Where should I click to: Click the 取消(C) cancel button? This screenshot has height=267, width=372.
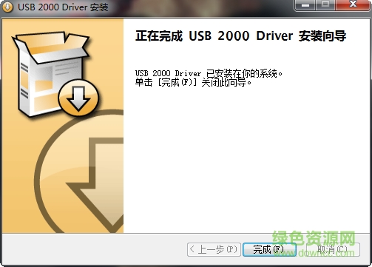pos(333,249)
